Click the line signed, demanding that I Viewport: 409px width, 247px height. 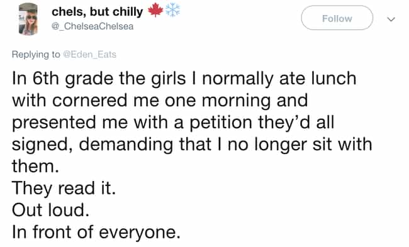[x=192, y=145]
